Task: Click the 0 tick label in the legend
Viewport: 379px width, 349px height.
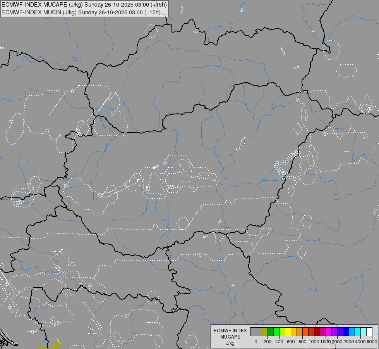Action: click(256, 342)
